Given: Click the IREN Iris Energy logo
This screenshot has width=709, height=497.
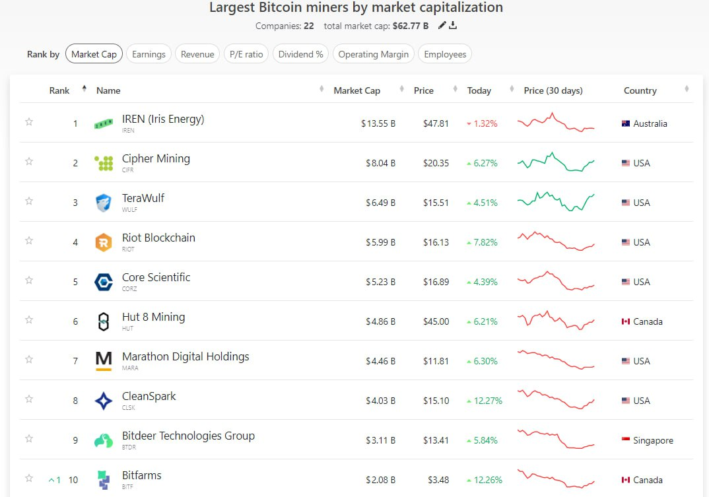Looking at the screenshot, I should [104, 123].
